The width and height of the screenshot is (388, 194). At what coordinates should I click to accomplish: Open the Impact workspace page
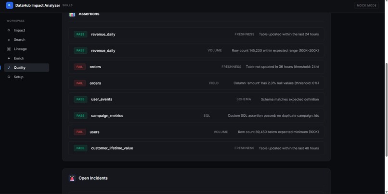(x=26, y=30)
